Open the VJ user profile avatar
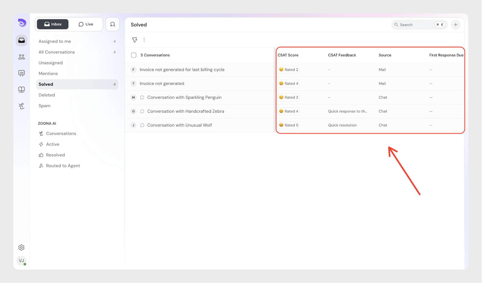The width and height of the screenshot is (482, 283). [21, 261]
